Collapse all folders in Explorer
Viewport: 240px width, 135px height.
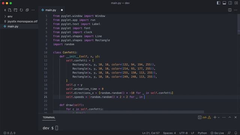pyautogui.click(x=27, y=10)
